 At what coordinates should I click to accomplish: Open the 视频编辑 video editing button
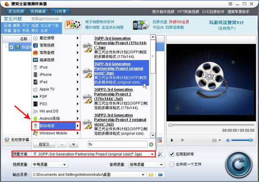(x=38, y=11)
